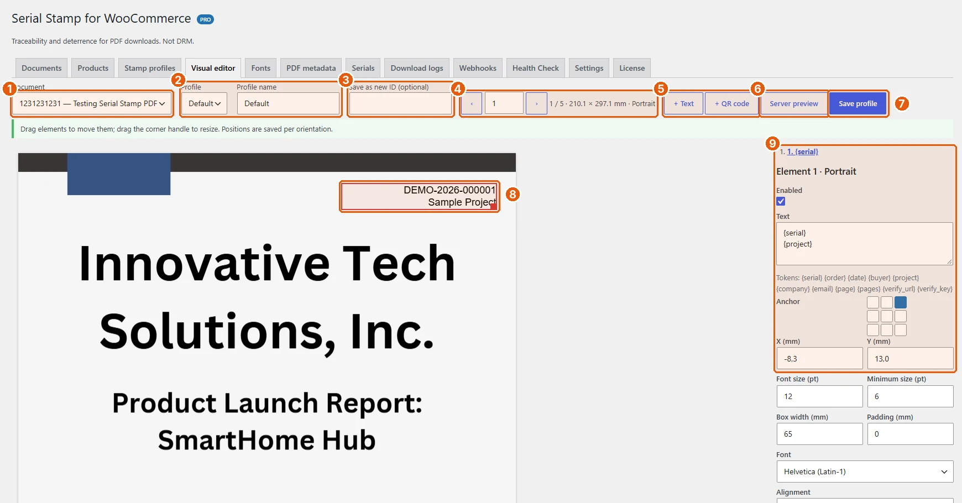Screen dimensions: 962x503
Task: Open the Serials tab
Action: pos(363,68)
